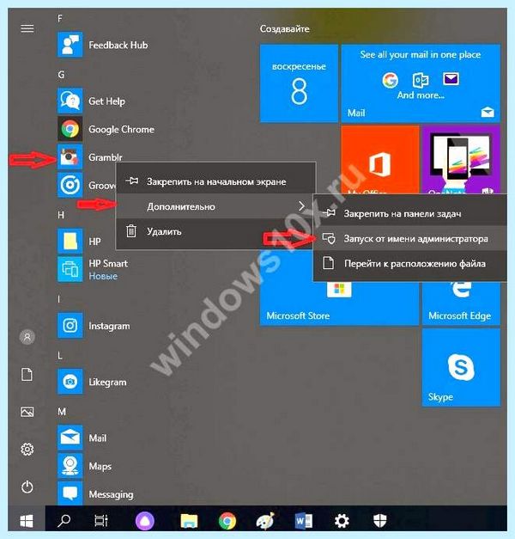Select Удалить in context menu

215,231
